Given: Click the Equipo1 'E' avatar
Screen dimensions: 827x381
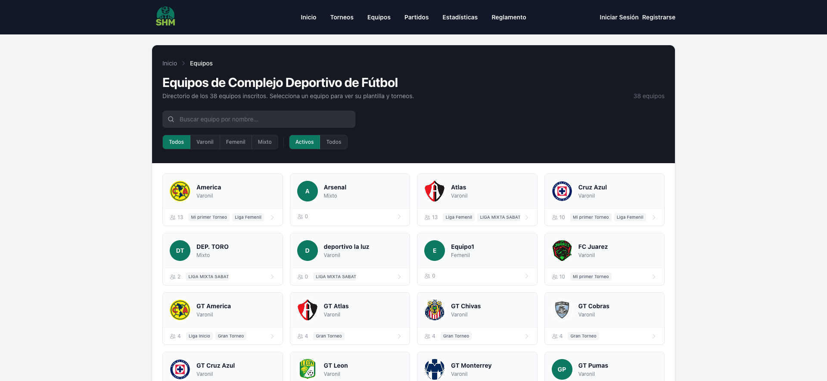Looking at the screenshot, I should (435, 251).
